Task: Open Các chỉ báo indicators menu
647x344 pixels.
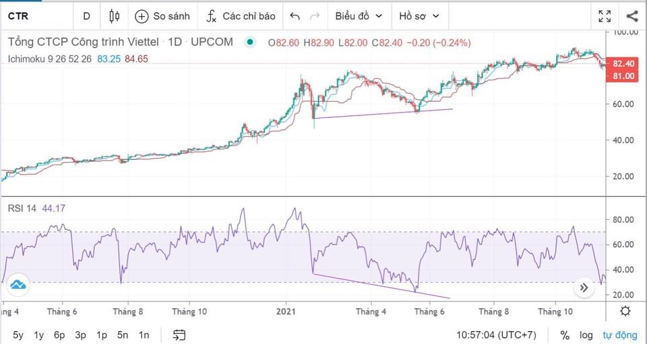Action: pos(241,16)
